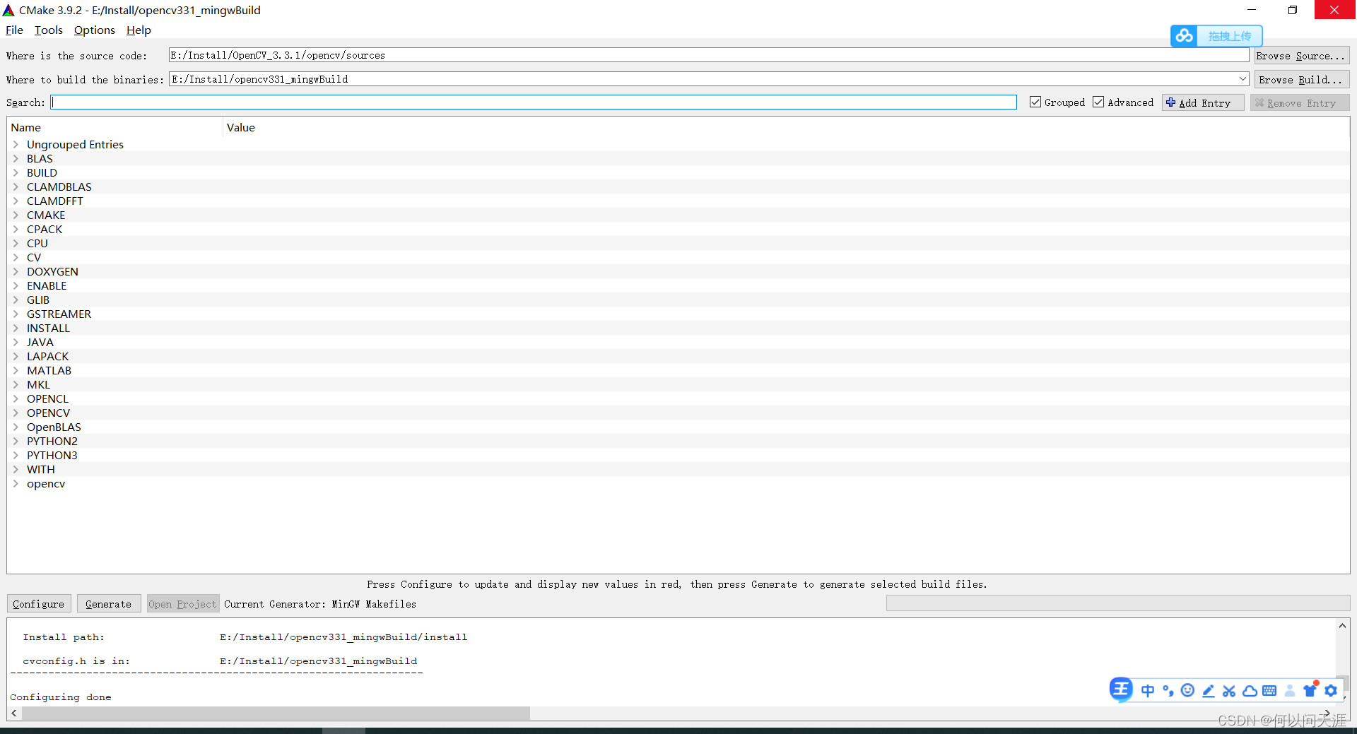This screenshot has width=1357, height=734.
Task: Toggle the Advanced checkbox
Action: click(1098, 102)
